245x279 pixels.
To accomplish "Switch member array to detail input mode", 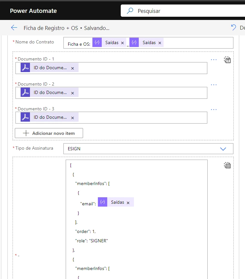I will click(x=227, y=165).
